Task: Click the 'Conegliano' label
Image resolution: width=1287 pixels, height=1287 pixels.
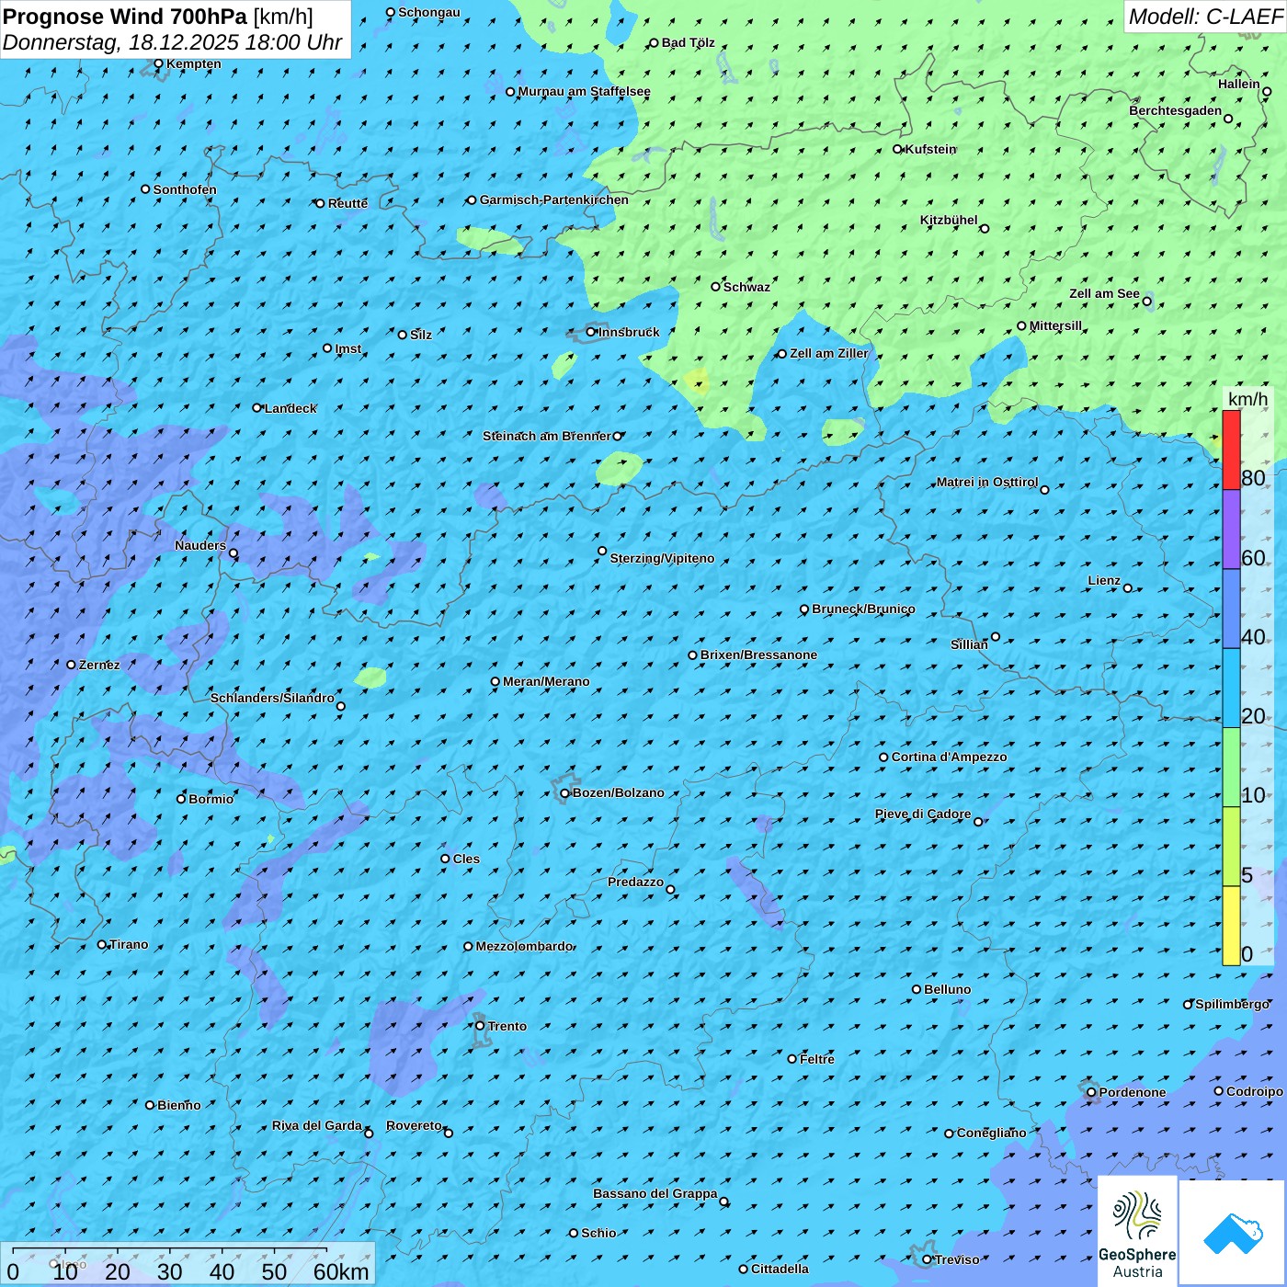Action: [x=991, y=1133]
